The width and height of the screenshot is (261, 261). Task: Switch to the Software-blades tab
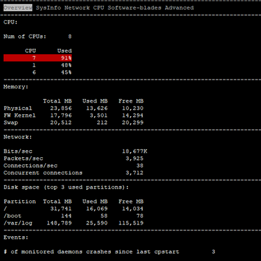134,8
